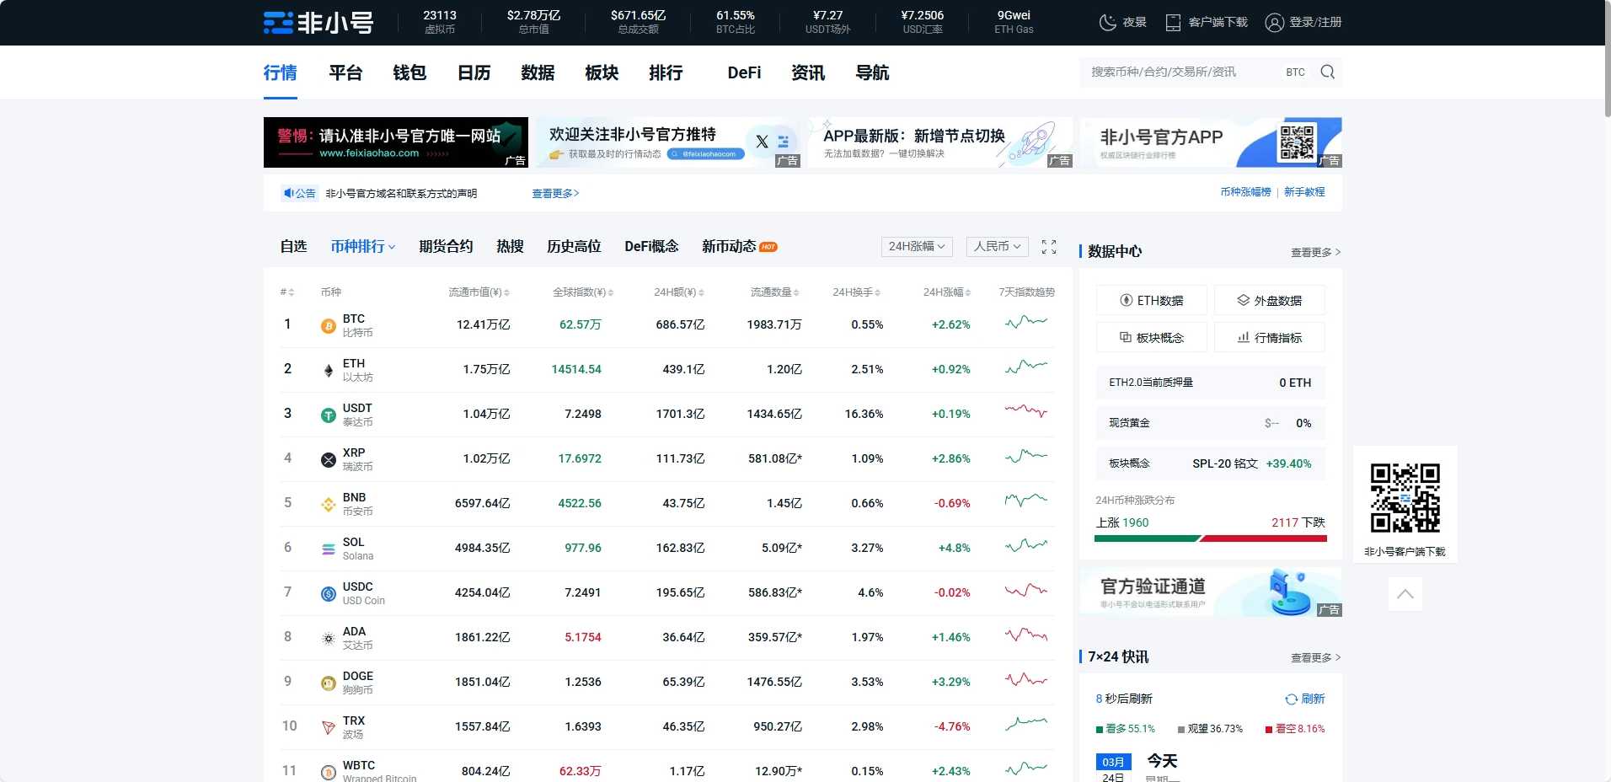The height and width of the screenshot is (782, 1611).
Task: Click the search input field
Action: 1180,72
